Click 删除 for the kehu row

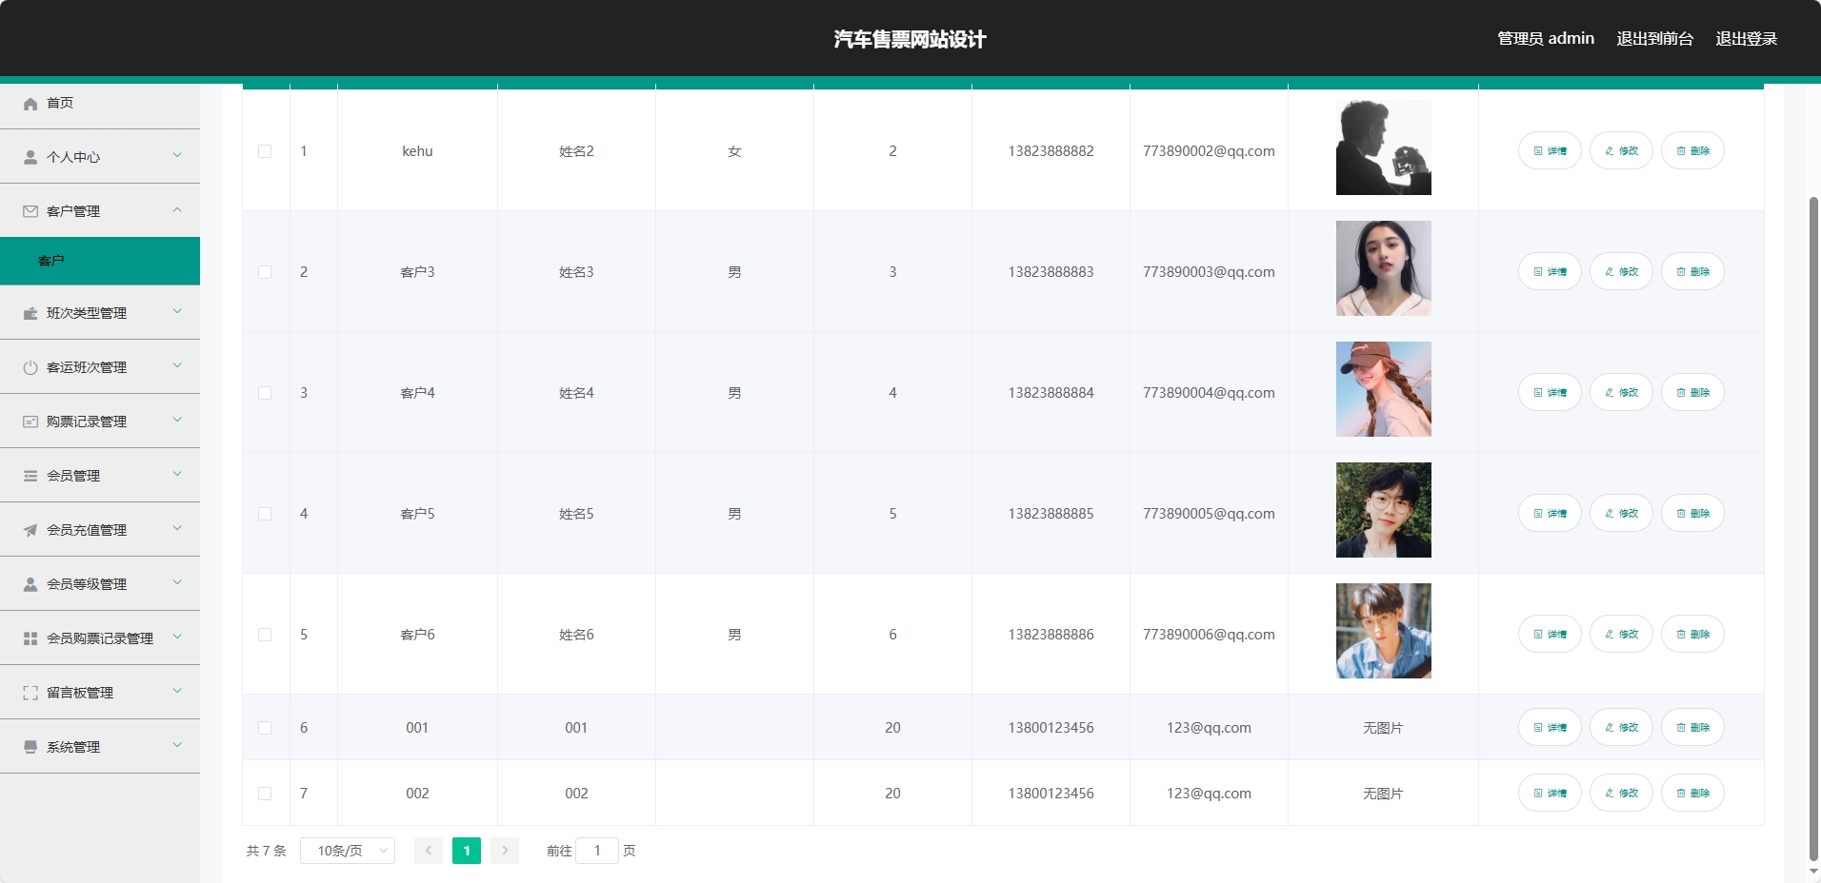pyautogui.click(x=1692, y=151)
